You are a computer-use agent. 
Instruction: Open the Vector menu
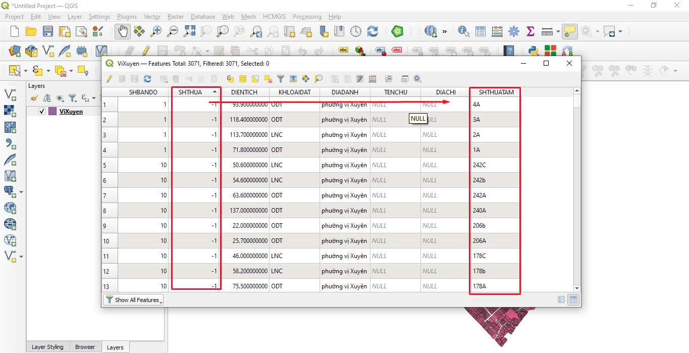152,17
